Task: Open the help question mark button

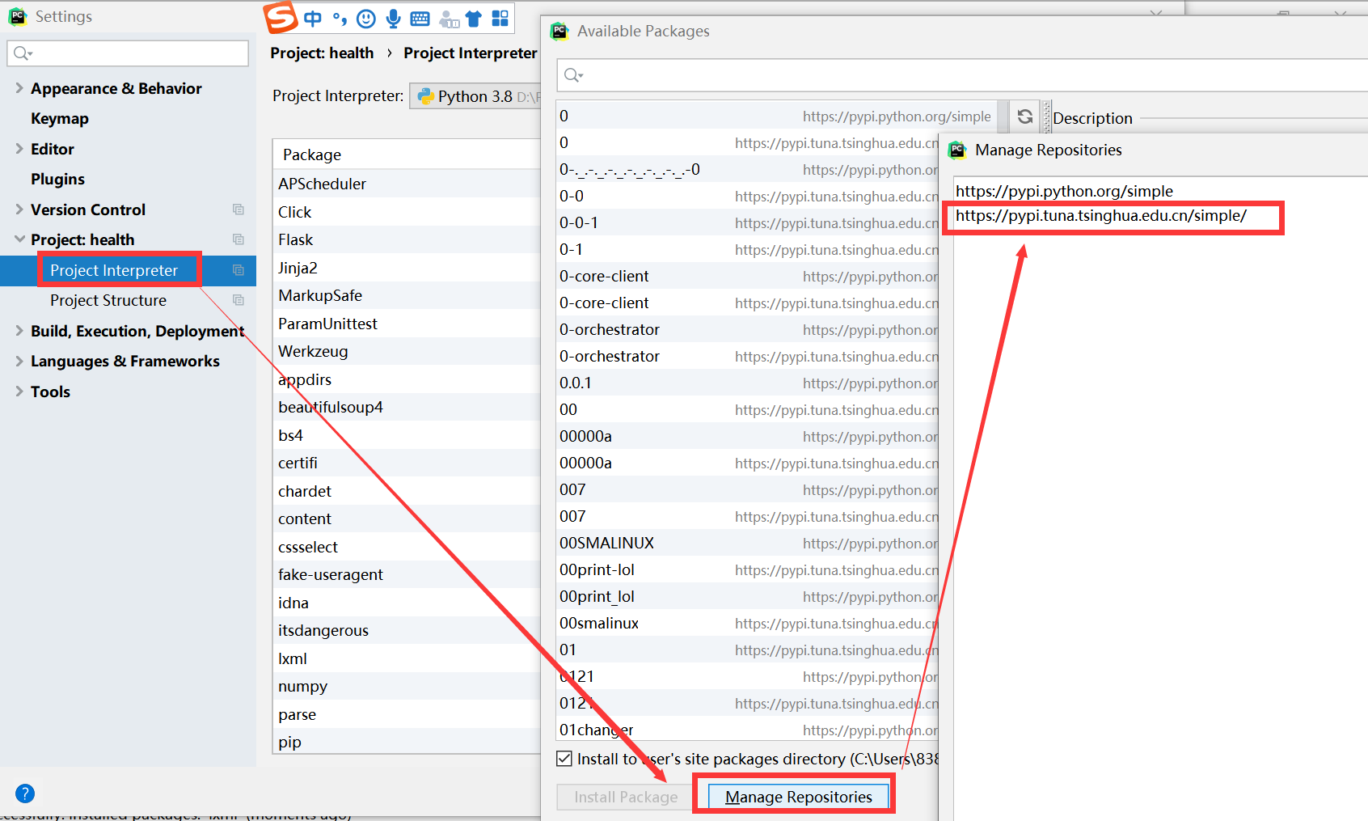Action: pyautogui.click(x=25, y=793)
